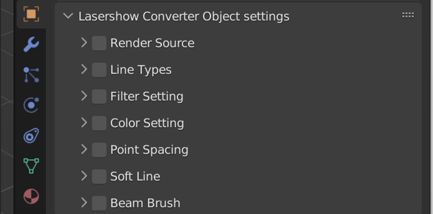This screenshot has height=214, width=433.
Task: Click the panel drag grip dots icon
Action: coord(408,15)
